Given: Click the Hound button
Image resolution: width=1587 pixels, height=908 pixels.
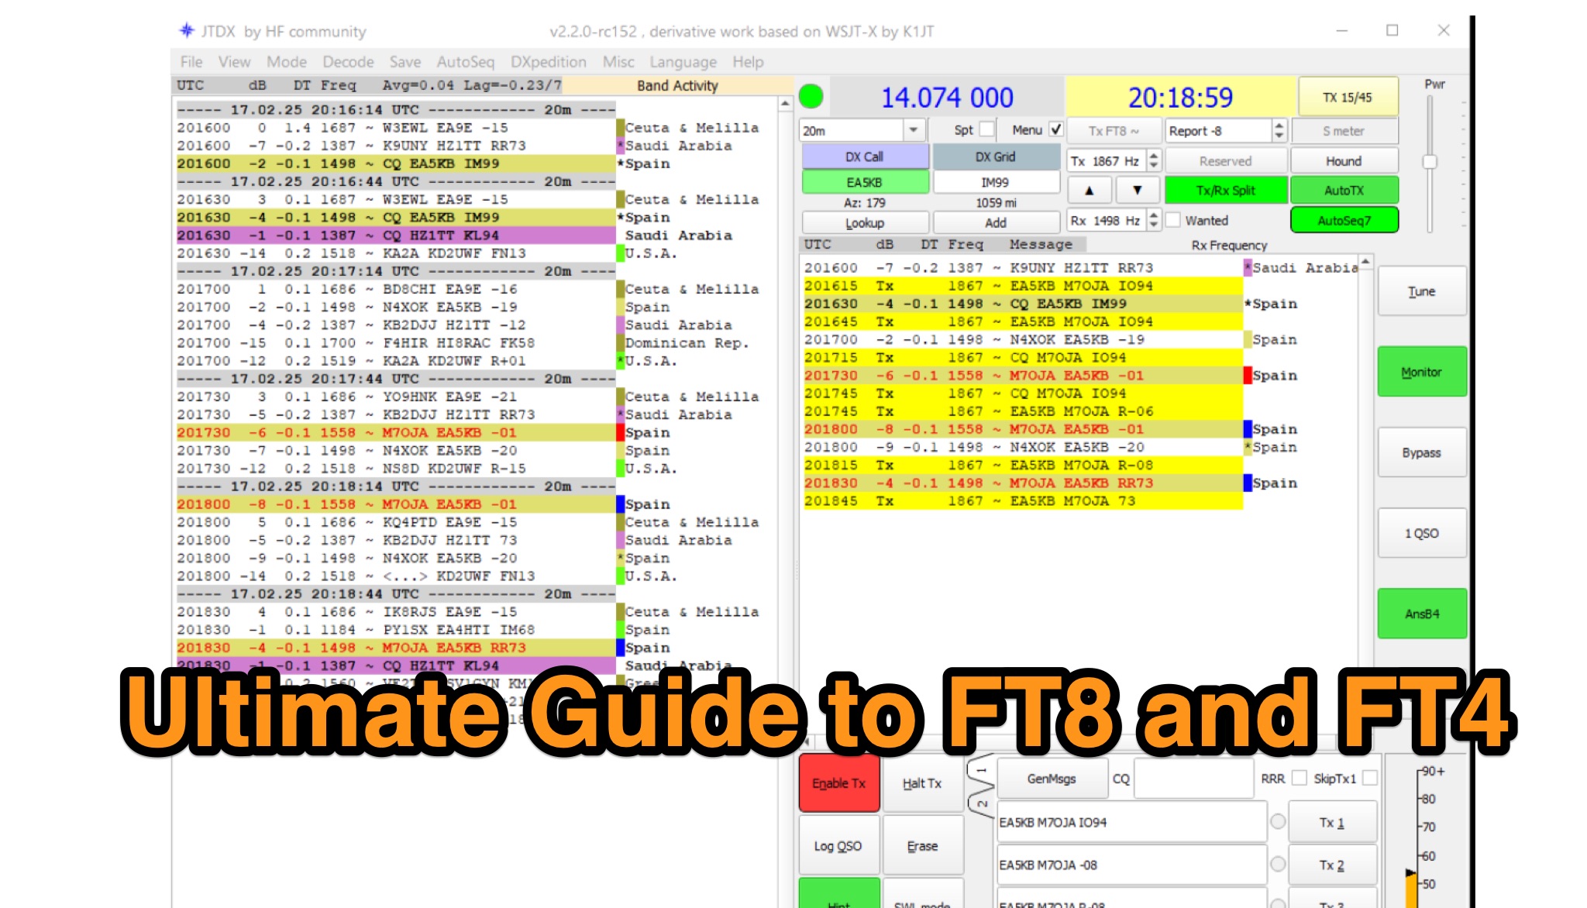Looking at the screenshot, I should [x=1344, y=161].
